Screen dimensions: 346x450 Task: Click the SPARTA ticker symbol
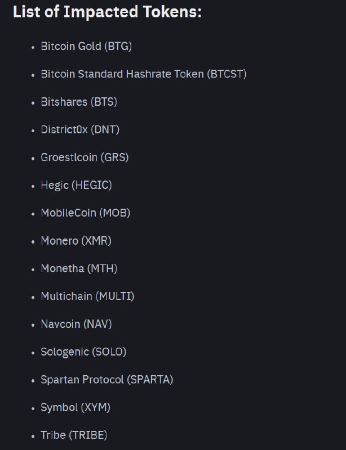pyautogui.click(x=150, y=380)
